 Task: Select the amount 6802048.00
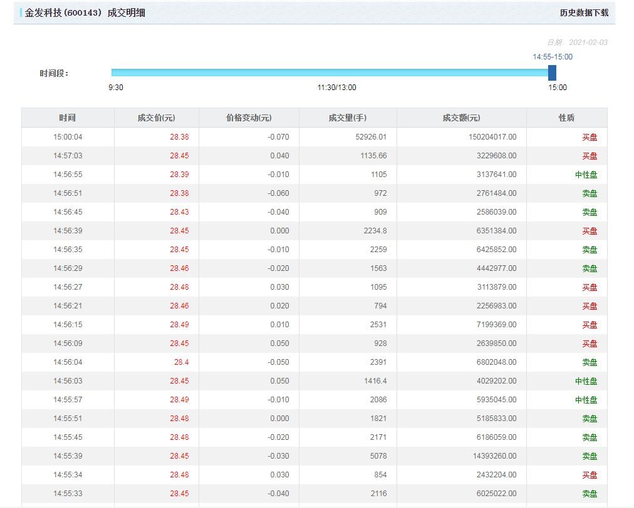point(496,362)
